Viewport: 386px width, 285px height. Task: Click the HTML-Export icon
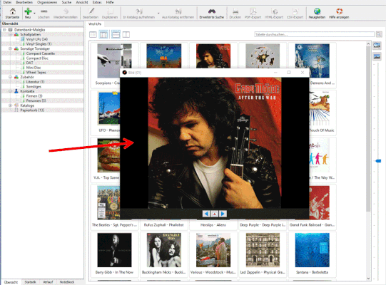coord(274,11)
